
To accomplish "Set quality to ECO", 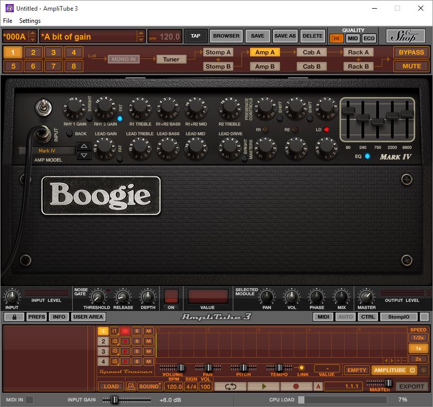I will coord(368,39).
